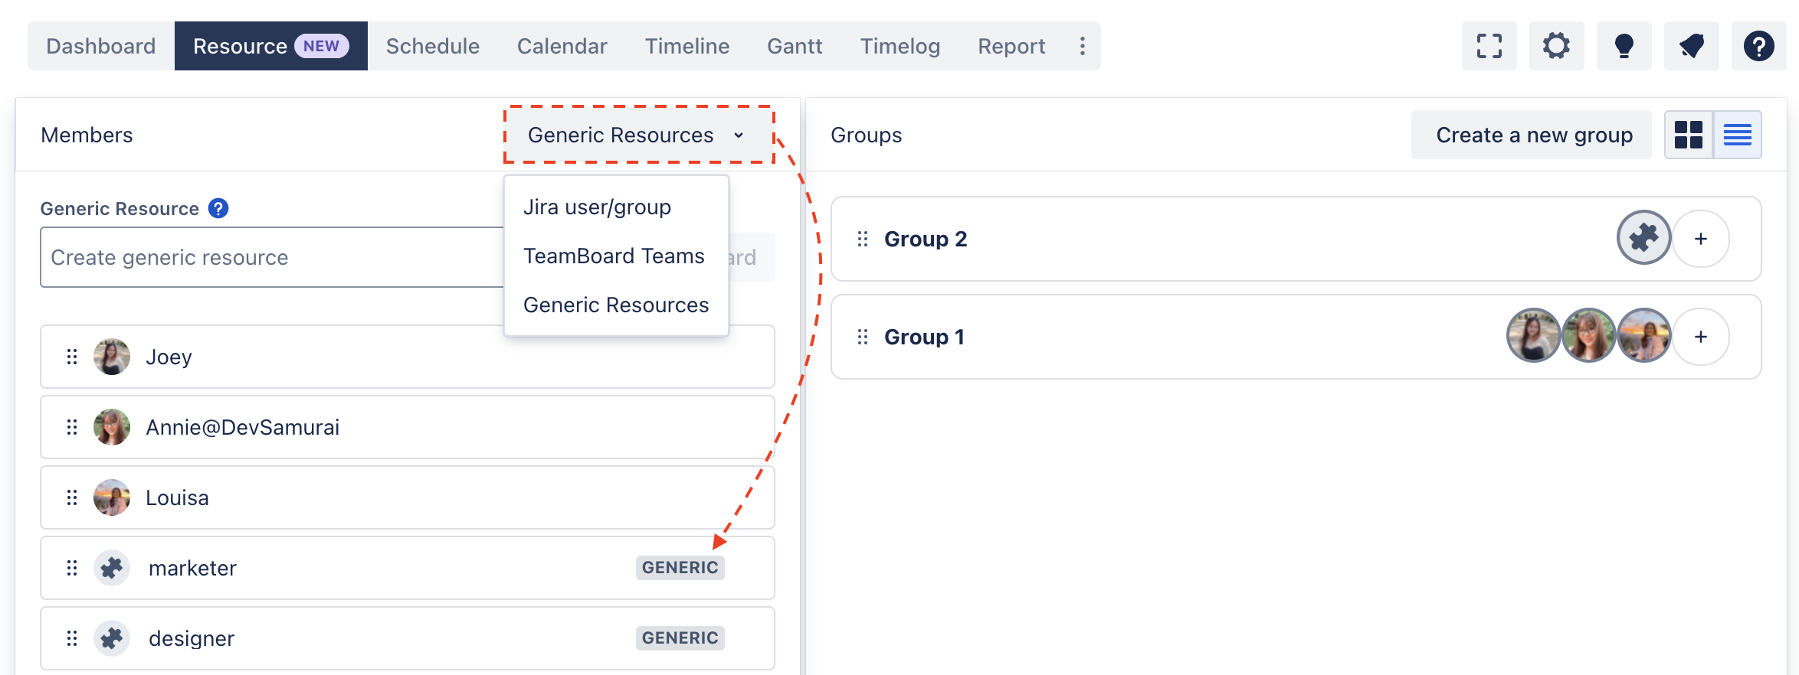Open help with the question mark icon
This screenshot has width=1799, height=675.
click(x=1758, y=46)
